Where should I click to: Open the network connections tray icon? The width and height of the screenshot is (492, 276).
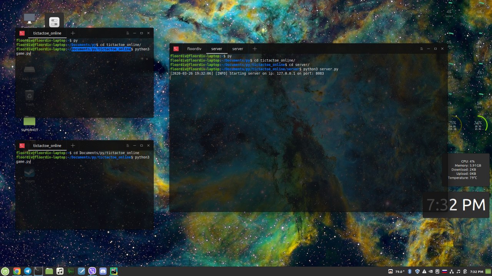pos(452,271)
